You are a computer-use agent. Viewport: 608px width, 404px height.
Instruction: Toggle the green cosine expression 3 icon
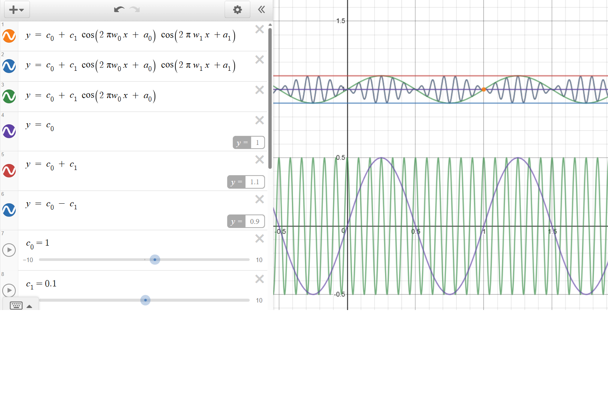pyautogui.click(x=9, y=97)
